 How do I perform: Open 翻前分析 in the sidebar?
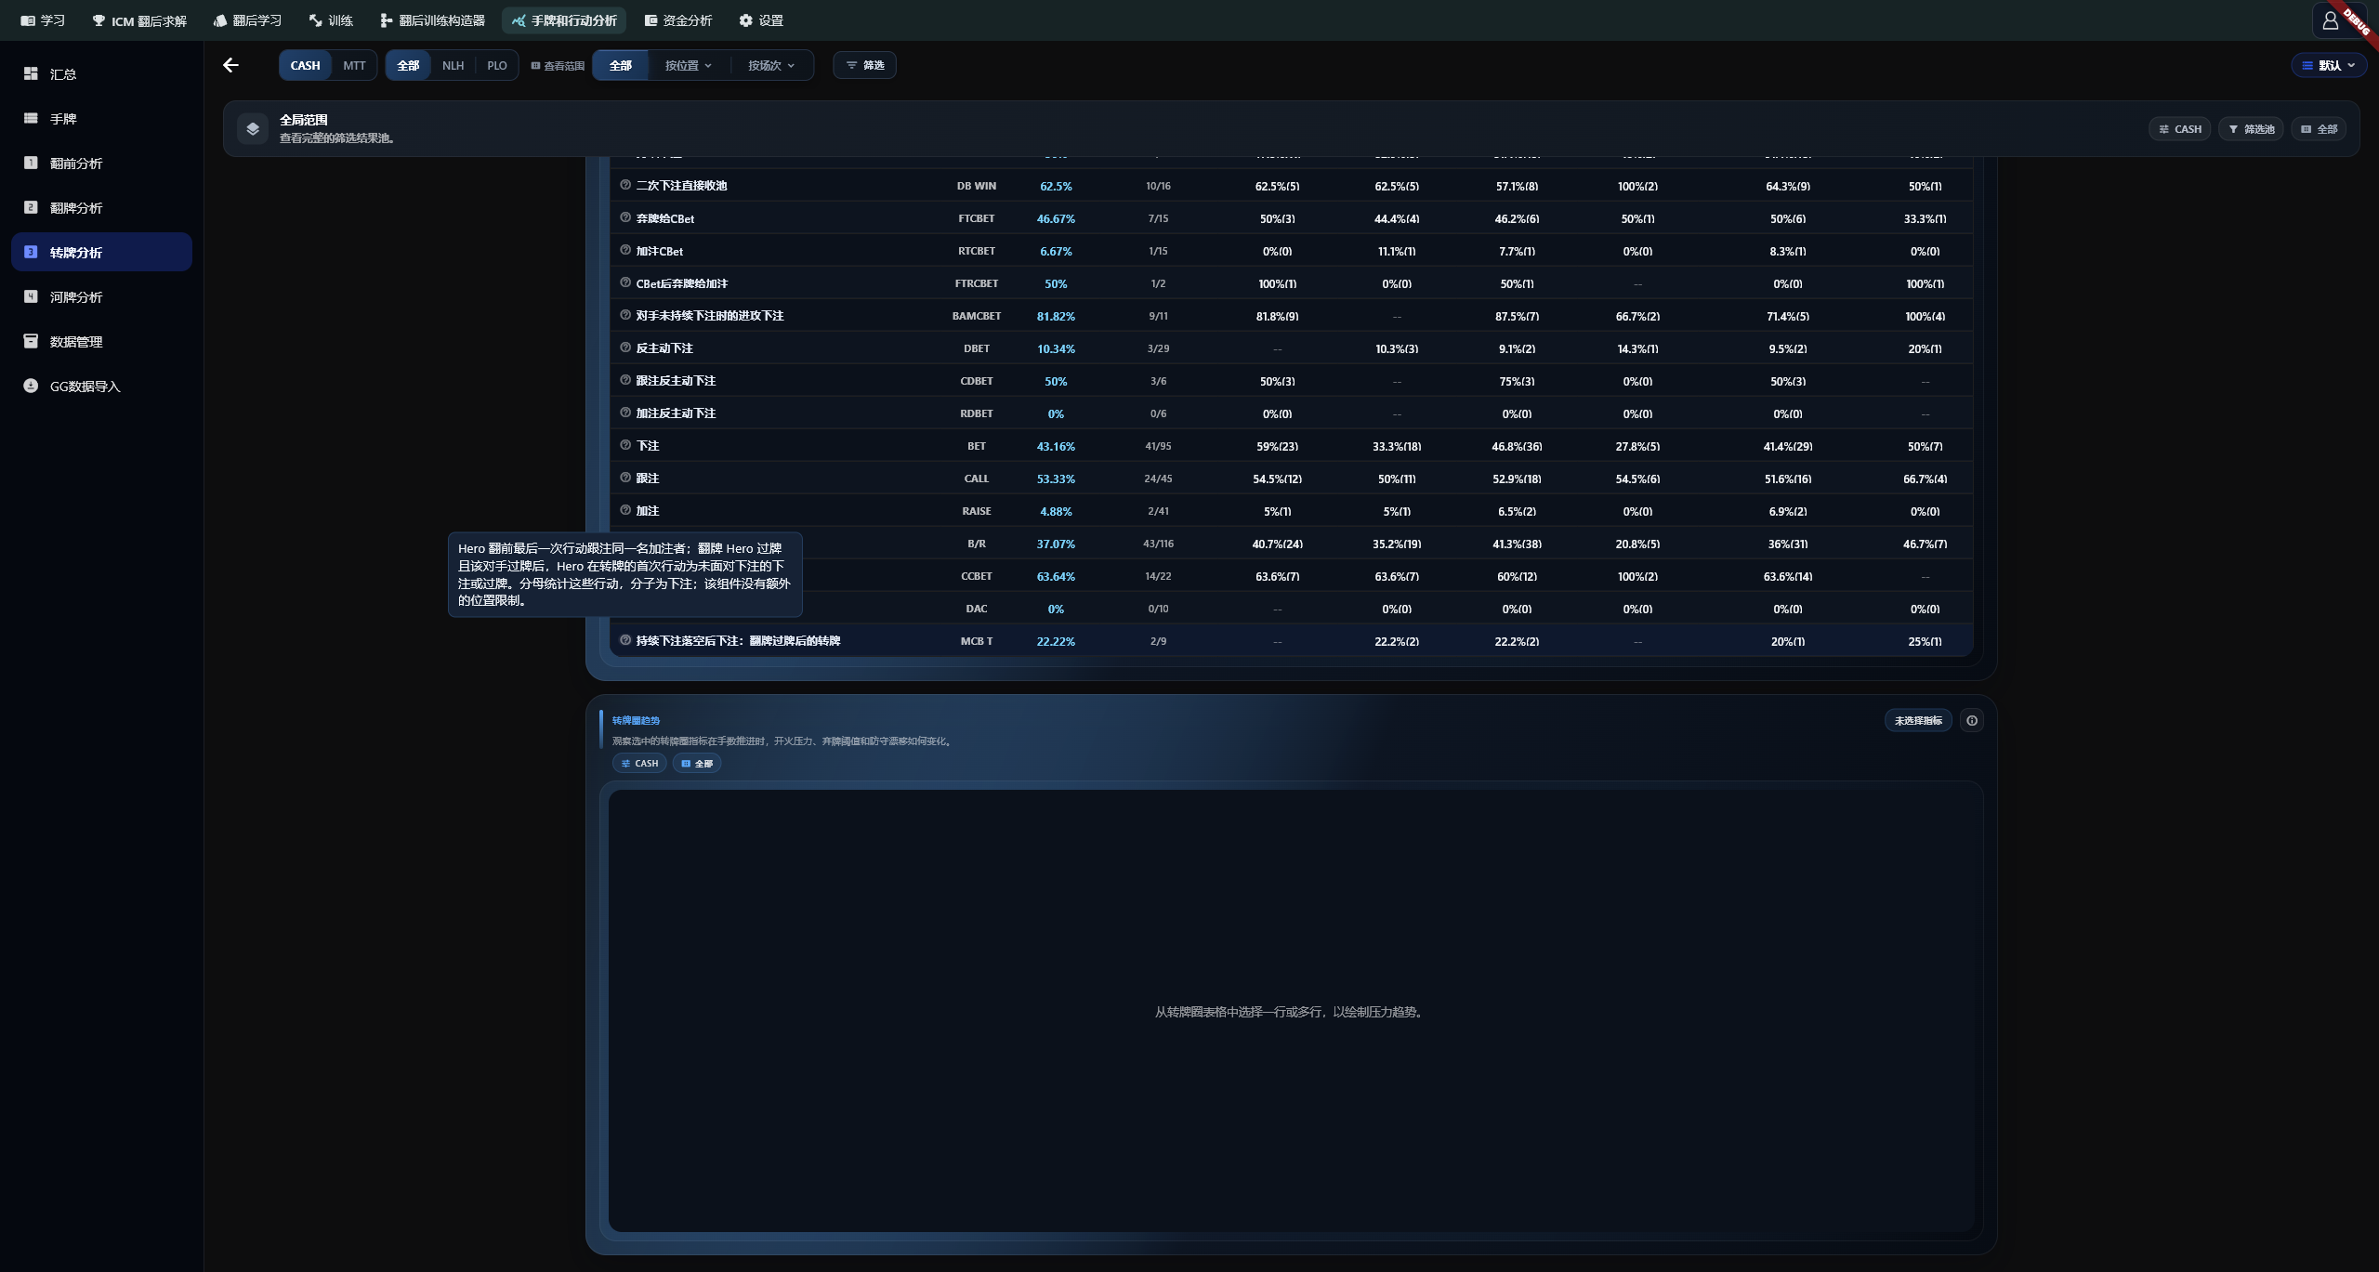click(x=101, y=163)
